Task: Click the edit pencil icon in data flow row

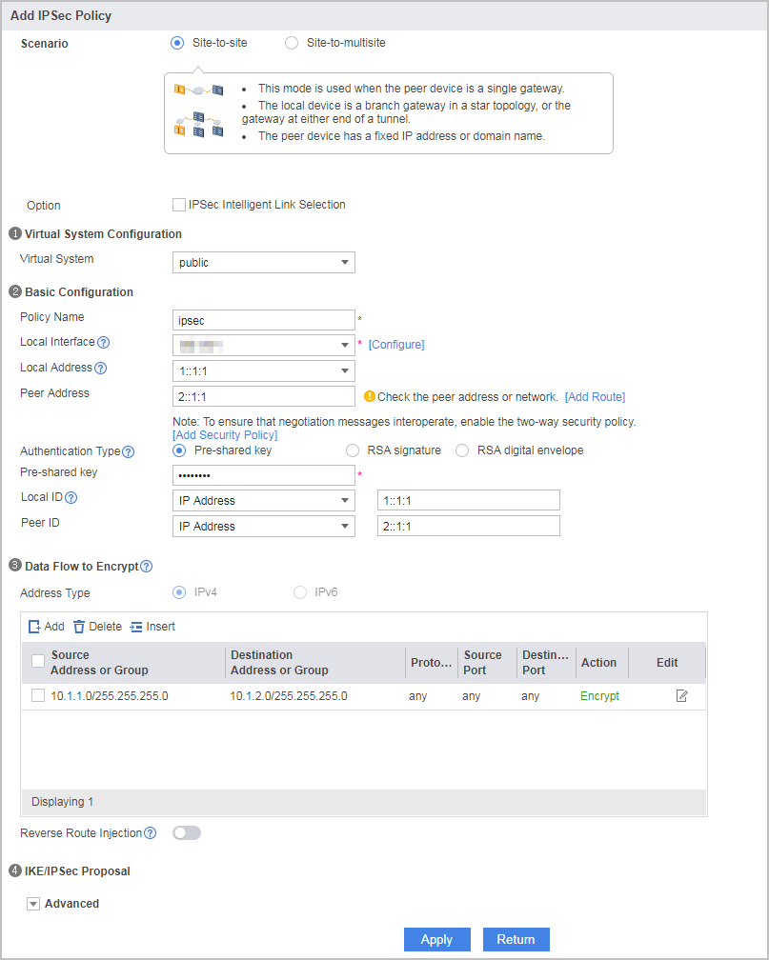Action: (681, 696)
